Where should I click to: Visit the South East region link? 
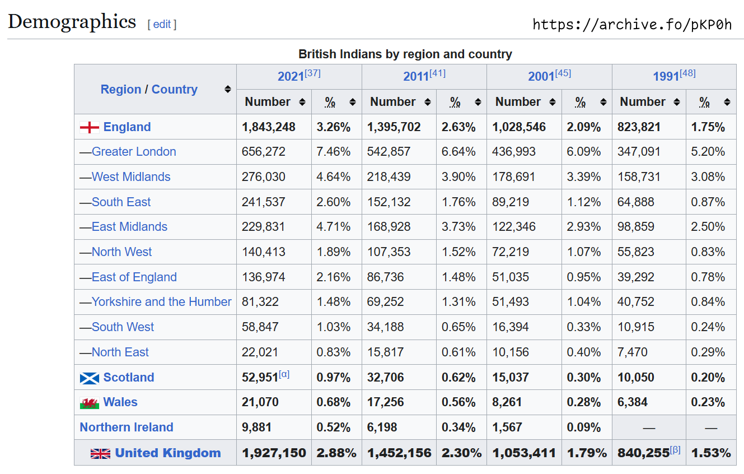pos(121,202)
